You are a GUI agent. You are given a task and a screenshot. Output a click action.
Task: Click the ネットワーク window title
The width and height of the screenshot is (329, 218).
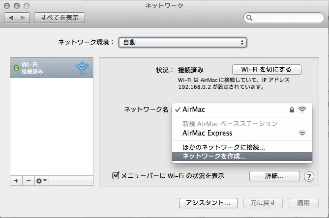coord(164,6)
